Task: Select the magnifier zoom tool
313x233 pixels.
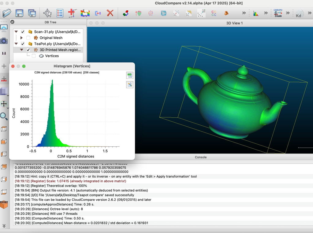Action: tap(4, 116)
